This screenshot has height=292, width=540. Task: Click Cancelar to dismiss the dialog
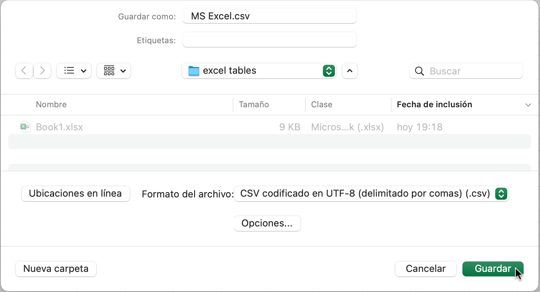point(426,269)
